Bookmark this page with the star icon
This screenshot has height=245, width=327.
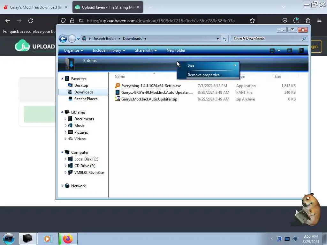coord(252,21)
